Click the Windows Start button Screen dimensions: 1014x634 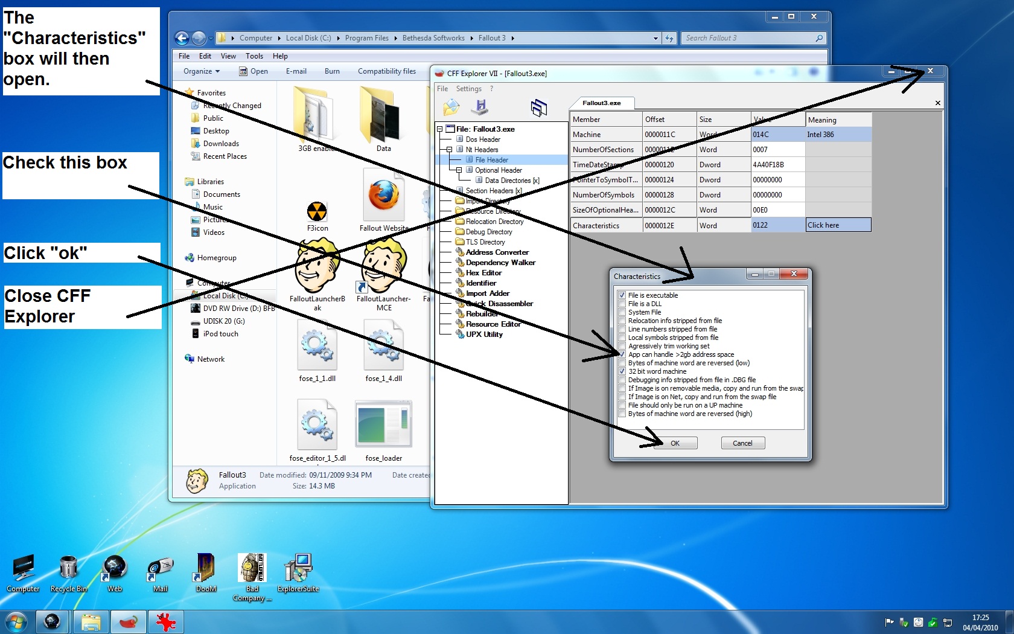[16, 621]
